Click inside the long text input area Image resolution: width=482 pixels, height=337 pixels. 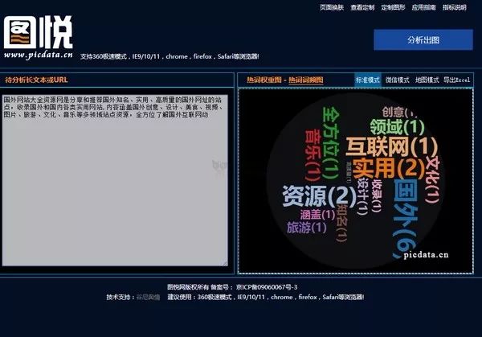pos(115,180)
